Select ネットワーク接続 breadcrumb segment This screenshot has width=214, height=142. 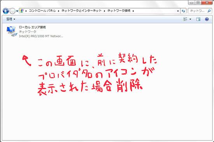119,11
